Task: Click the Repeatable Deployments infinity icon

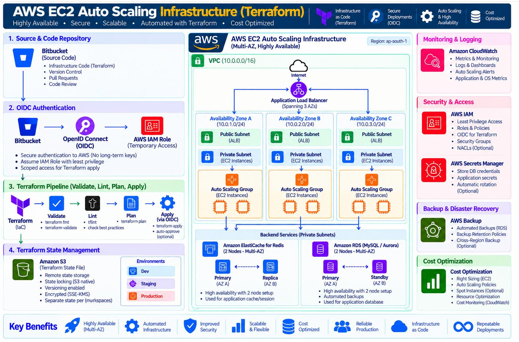Action: point(463,327)
